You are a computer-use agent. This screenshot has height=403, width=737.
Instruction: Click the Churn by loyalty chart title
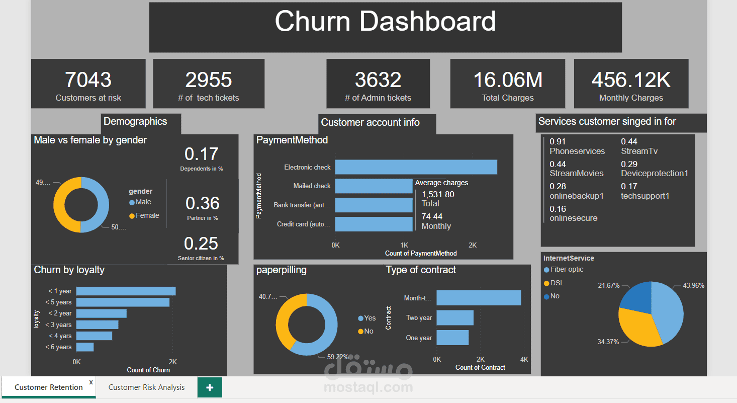coord(69,270)
